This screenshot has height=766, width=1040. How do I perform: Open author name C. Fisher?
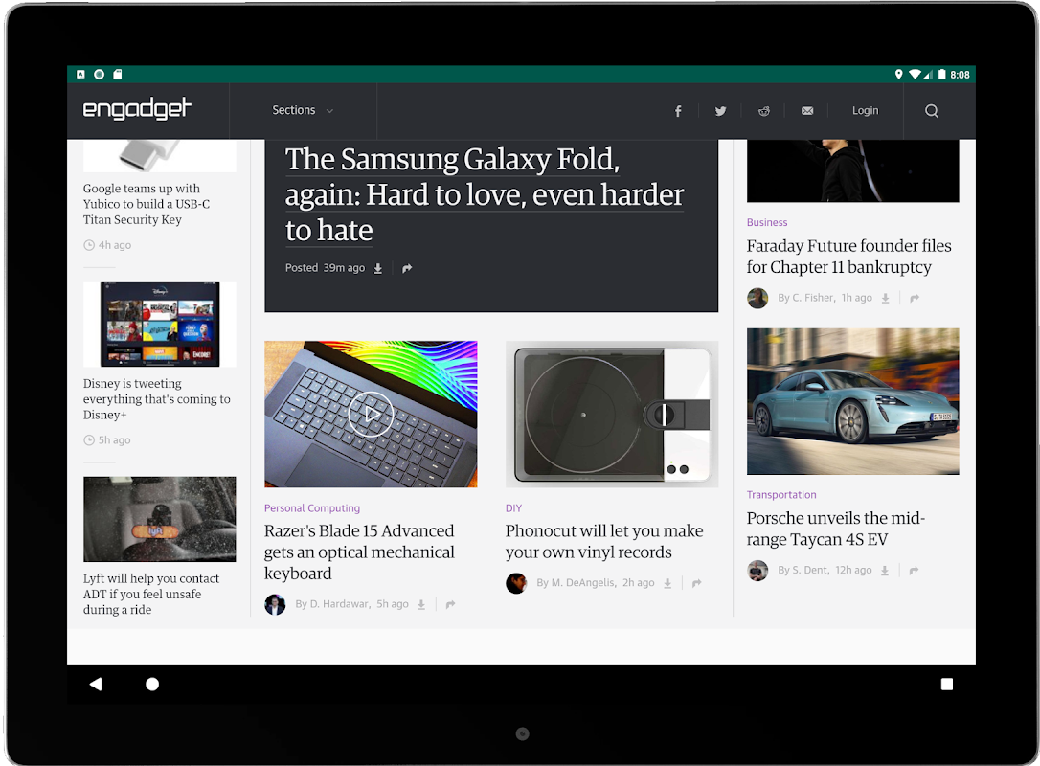[x=812, y=298]
